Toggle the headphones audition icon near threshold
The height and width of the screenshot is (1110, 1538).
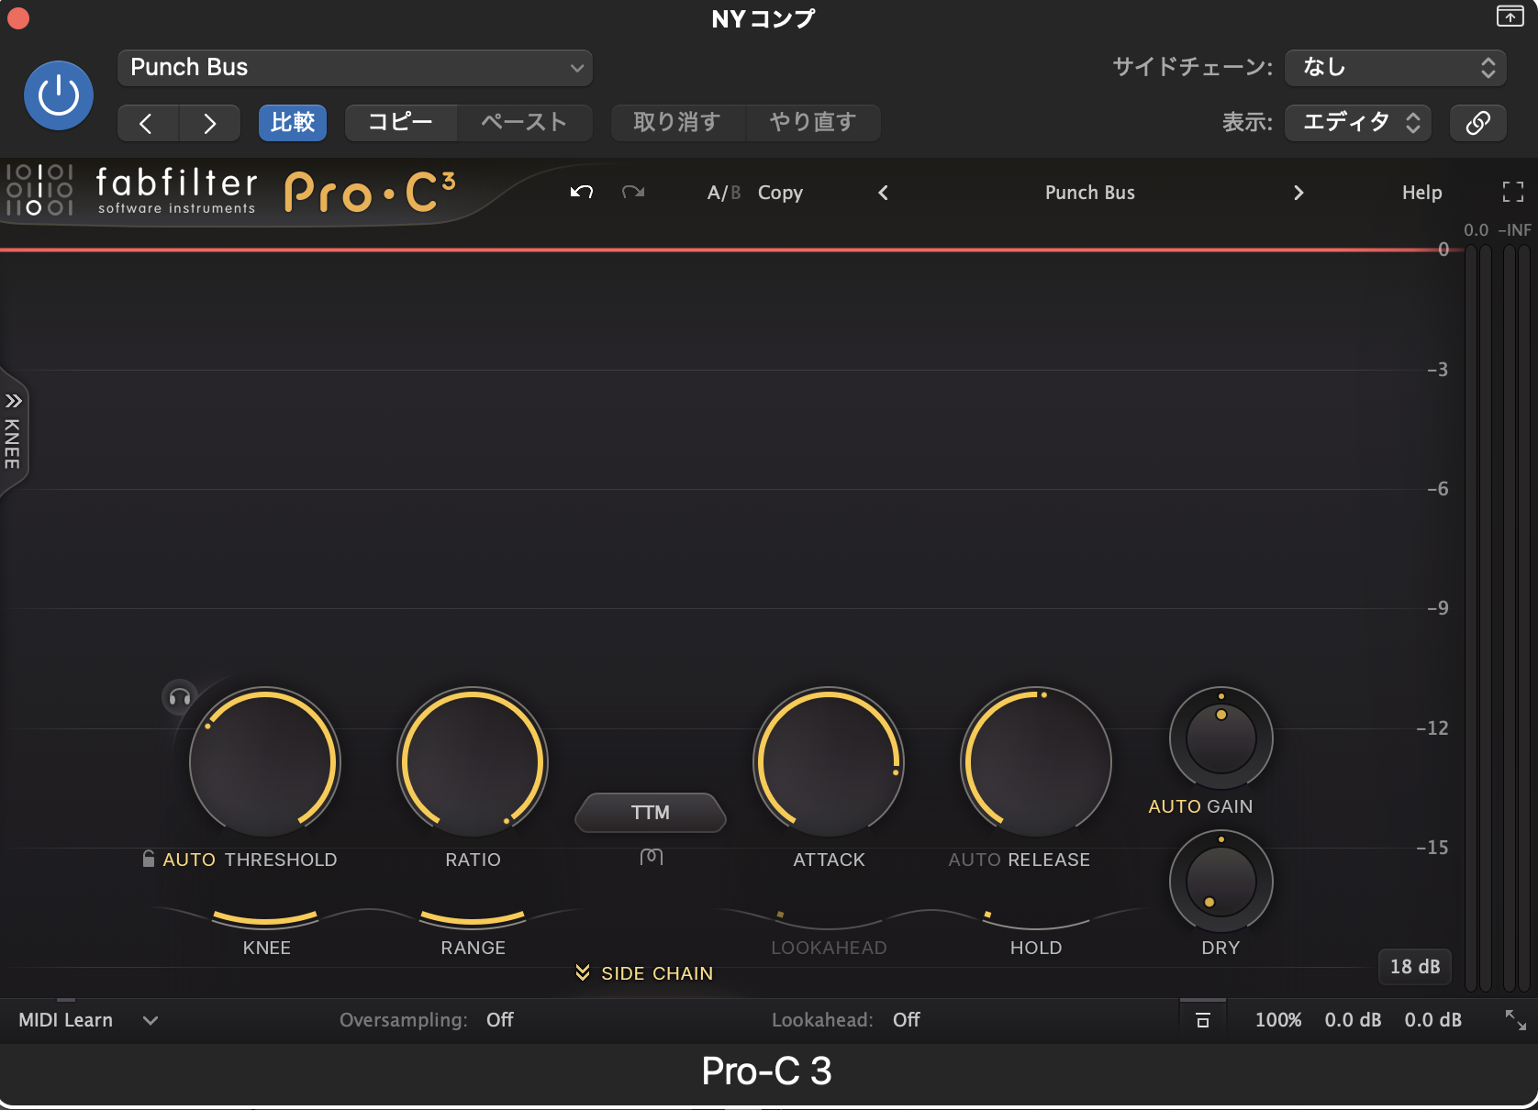pos(180,698)
